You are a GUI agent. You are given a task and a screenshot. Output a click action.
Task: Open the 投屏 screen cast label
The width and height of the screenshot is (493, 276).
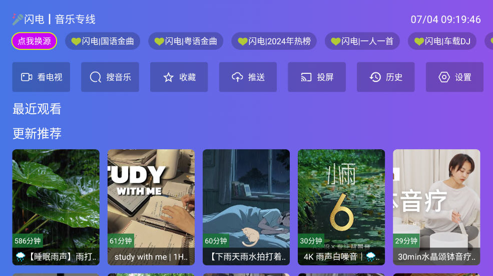tap(325, 77)
